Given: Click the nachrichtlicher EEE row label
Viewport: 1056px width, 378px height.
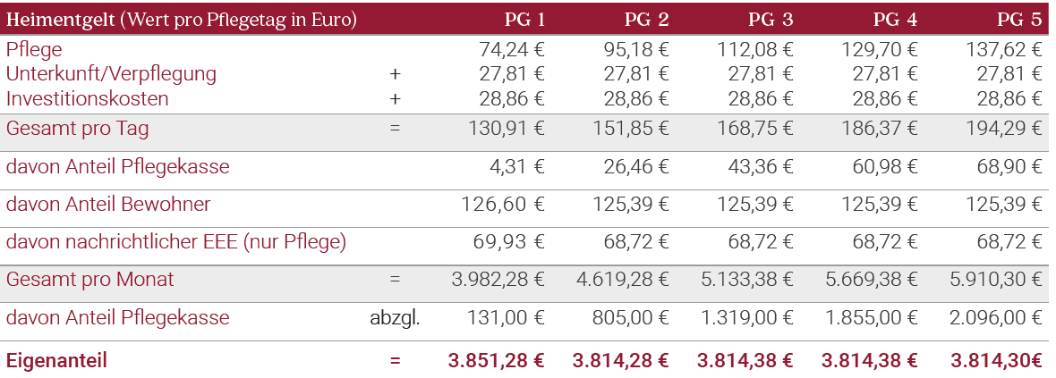Looking at the screenshot, I should (x=176, y=242).
